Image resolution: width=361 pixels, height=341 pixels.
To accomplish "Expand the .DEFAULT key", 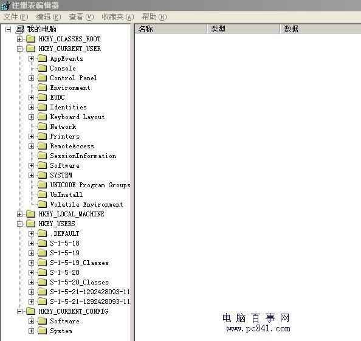I will (32, 233).
